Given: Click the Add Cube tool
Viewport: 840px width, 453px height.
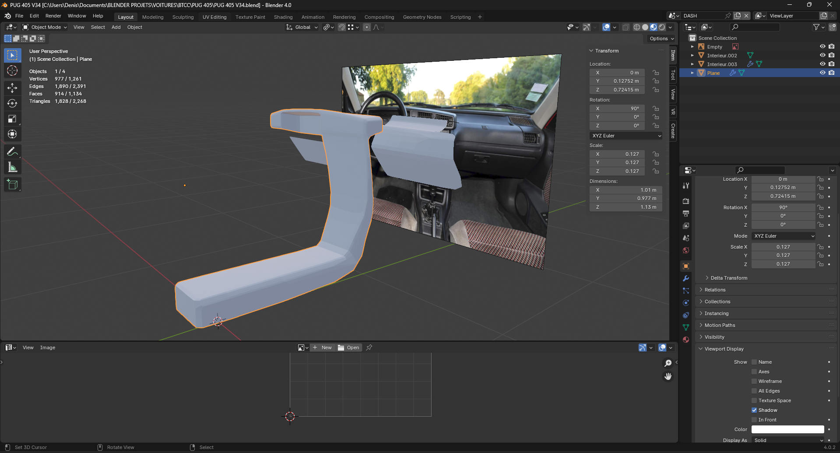Looking at the screenshot, I should (12, 184).
